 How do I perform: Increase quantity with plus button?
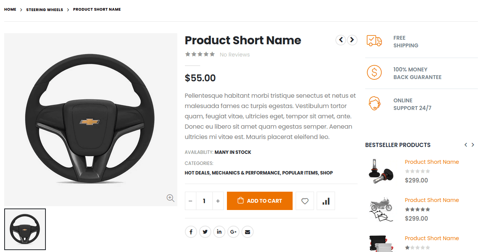click(218, 201)
